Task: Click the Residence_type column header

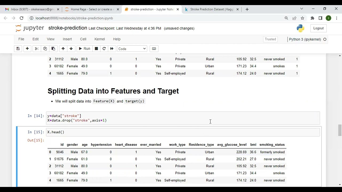Action: pyautogui.click(x=201, y=145)
